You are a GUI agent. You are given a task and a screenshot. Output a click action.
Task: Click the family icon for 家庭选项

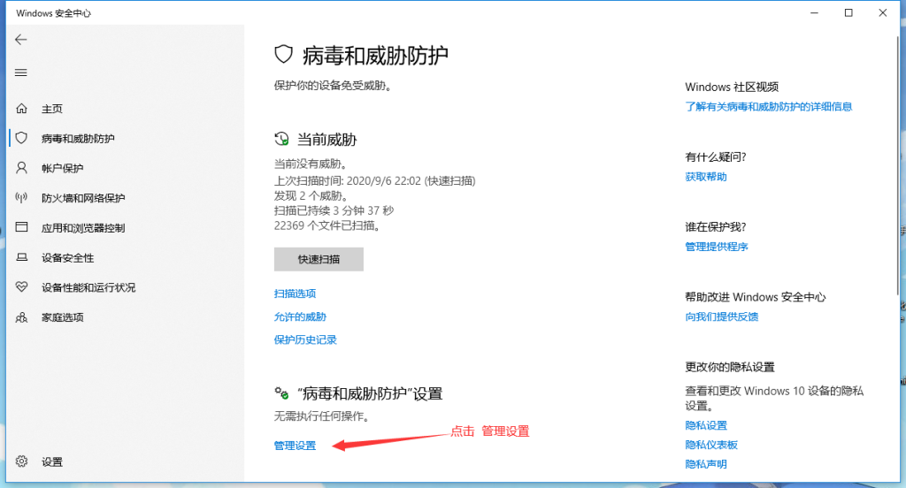pyautogui.click(x=21, y=317)
